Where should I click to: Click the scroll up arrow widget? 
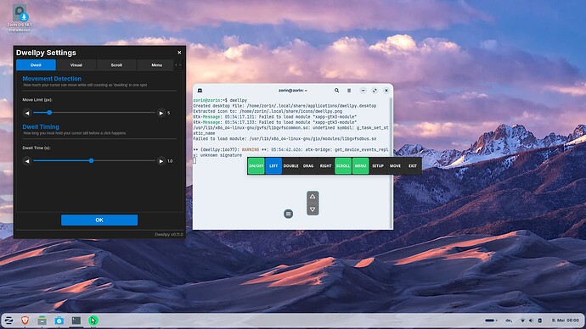(313, 197)
